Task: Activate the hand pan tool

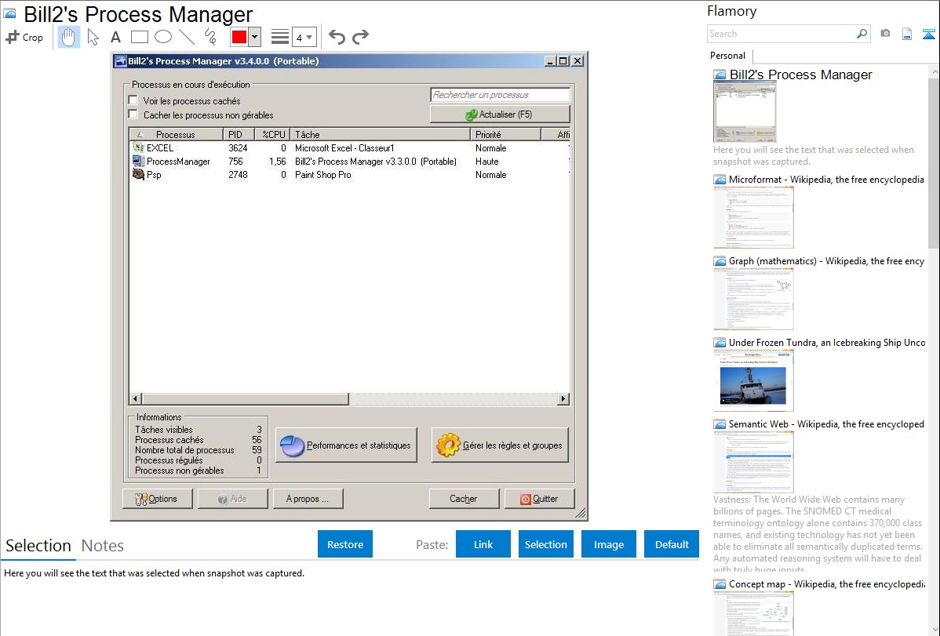Action: pyautogui.click(x=69, y=37)
